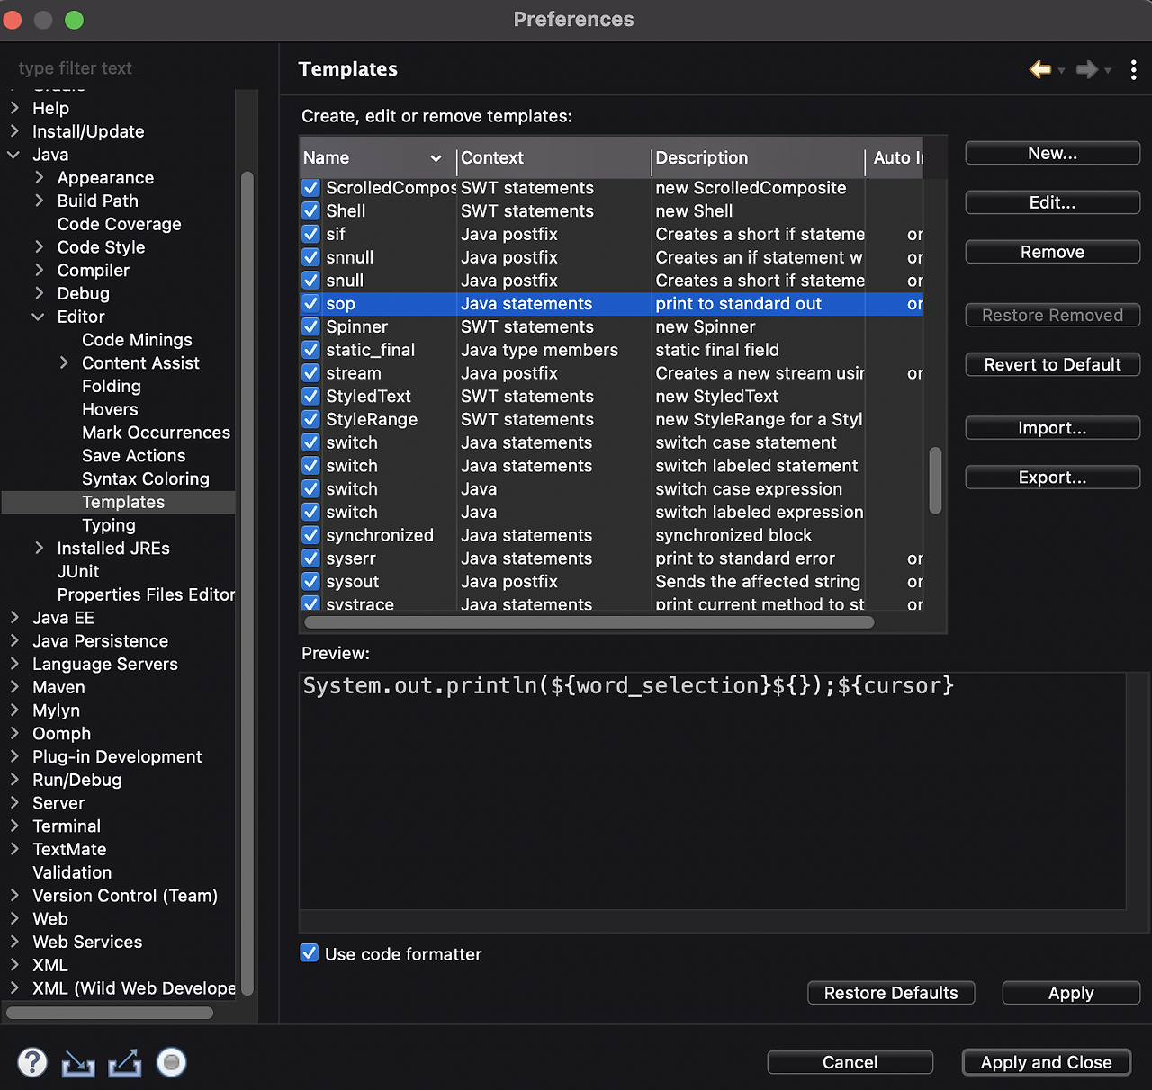This screenshot has width=1152, height=1090.
Task: Click the forward navigation arrow
Action: click(x=1087, y=69)
